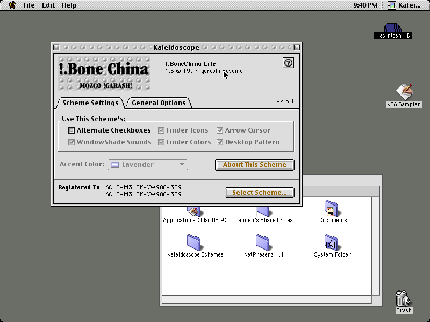Open the Help menu
430x322 pixels.
(69, 5)
